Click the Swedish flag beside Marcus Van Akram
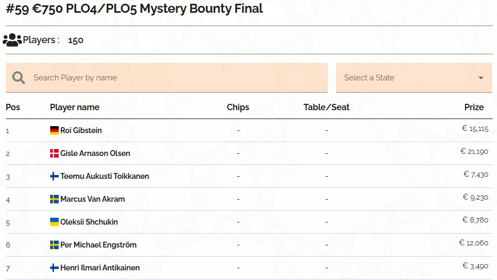 click(x=54, y=199)
